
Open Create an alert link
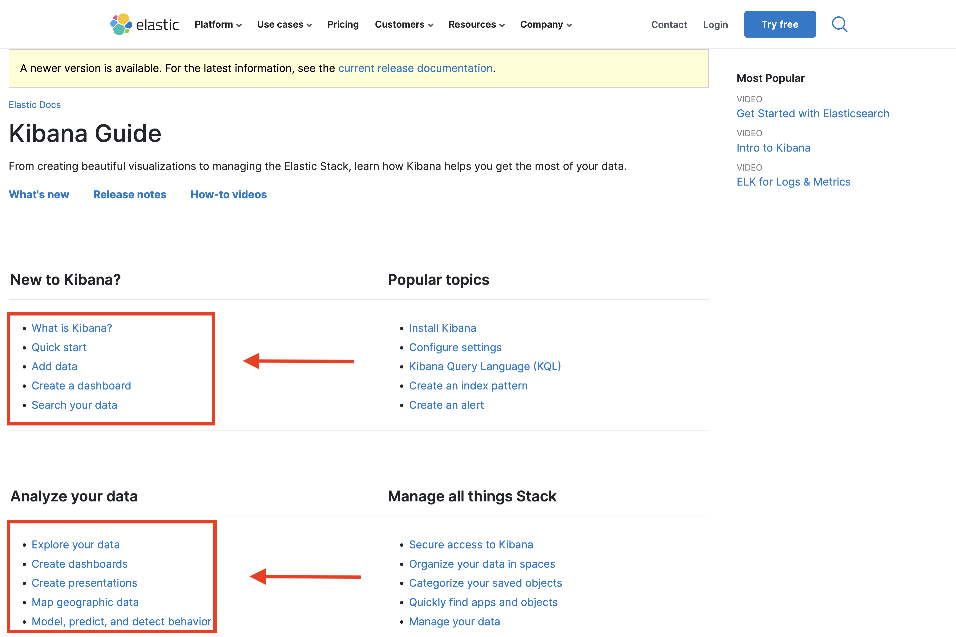446,405
